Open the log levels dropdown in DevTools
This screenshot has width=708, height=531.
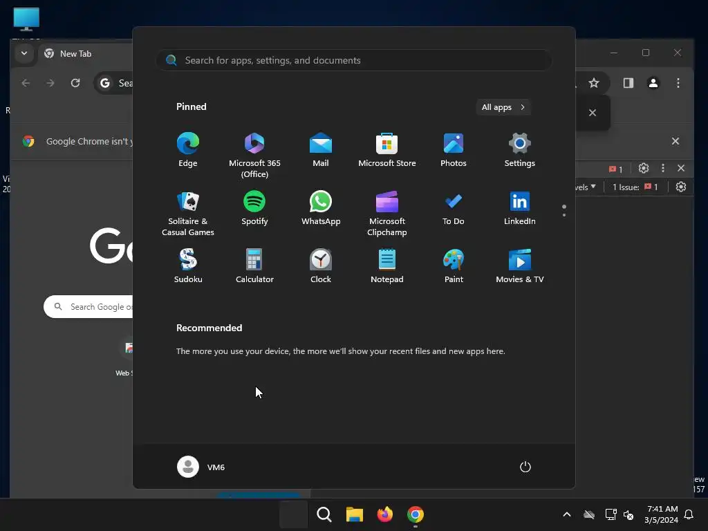(586, 187)
